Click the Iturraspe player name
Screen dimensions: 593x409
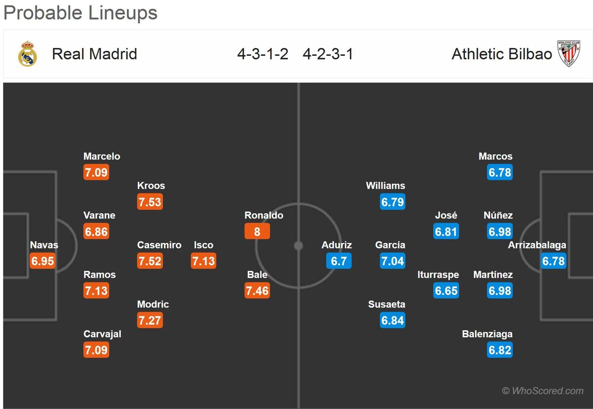click(x=438, y=275)
